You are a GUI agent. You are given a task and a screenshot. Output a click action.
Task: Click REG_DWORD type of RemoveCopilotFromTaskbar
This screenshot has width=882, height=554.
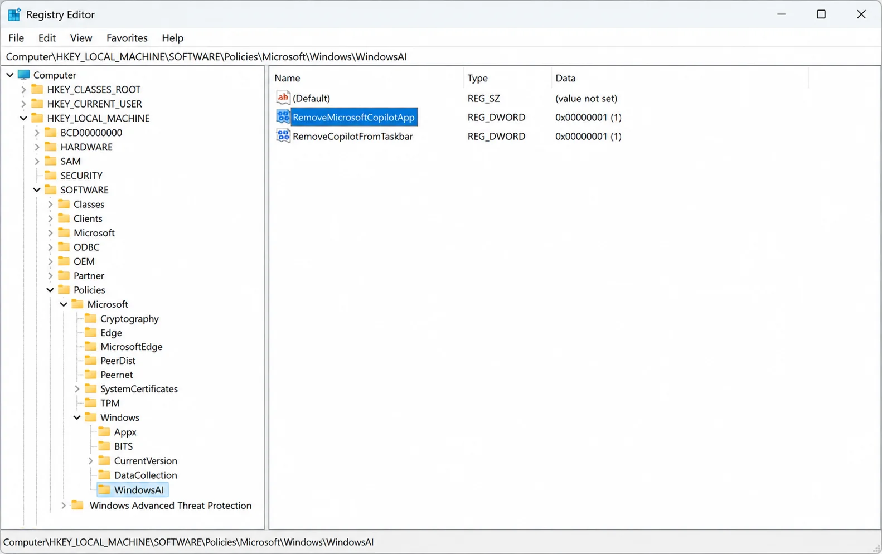496,136
